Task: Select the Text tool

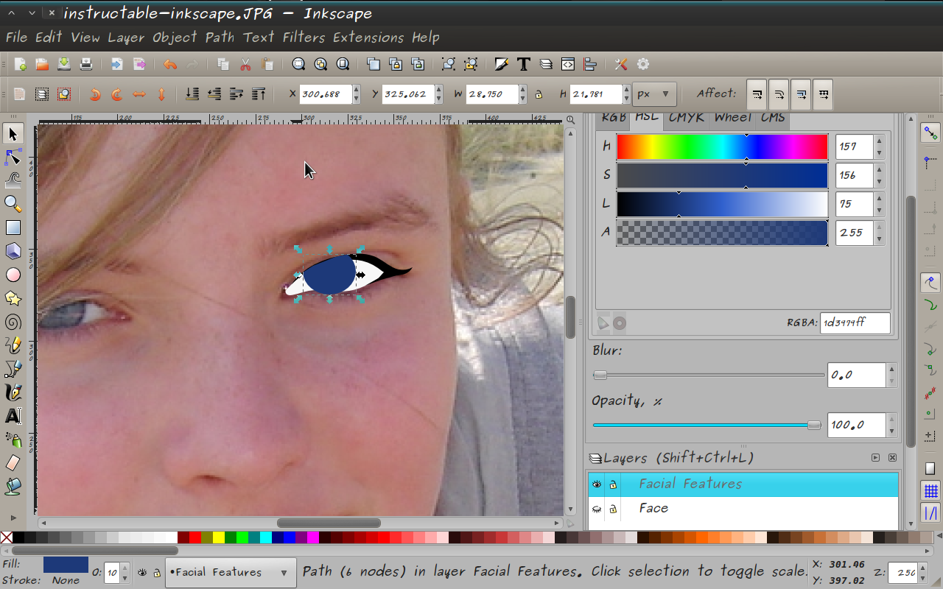Action: click(x=13, y=416)
